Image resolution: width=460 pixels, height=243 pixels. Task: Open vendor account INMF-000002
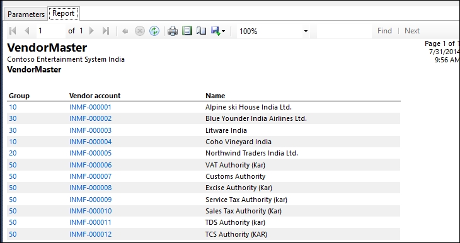click(90, 118)
